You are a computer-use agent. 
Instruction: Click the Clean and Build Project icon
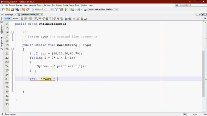point(61,9)
